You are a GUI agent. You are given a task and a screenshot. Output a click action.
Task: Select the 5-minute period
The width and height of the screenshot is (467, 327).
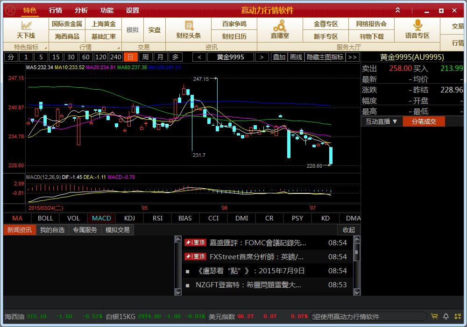coord(41,57)
